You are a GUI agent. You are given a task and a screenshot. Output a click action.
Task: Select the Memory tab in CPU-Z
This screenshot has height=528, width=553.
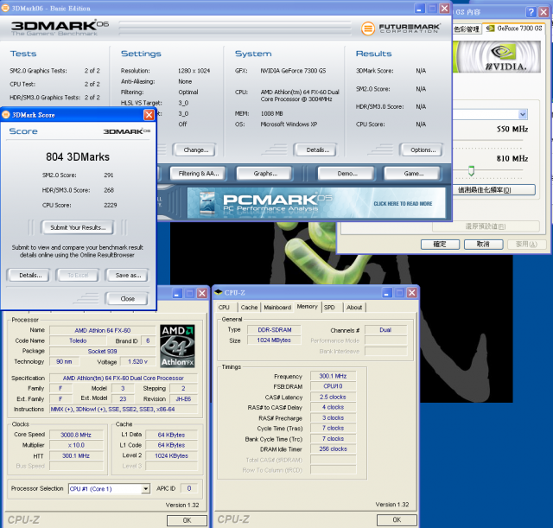coord(308,307)
